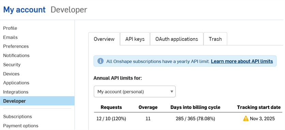Click the Days into billing cycle header

(195, 107)
